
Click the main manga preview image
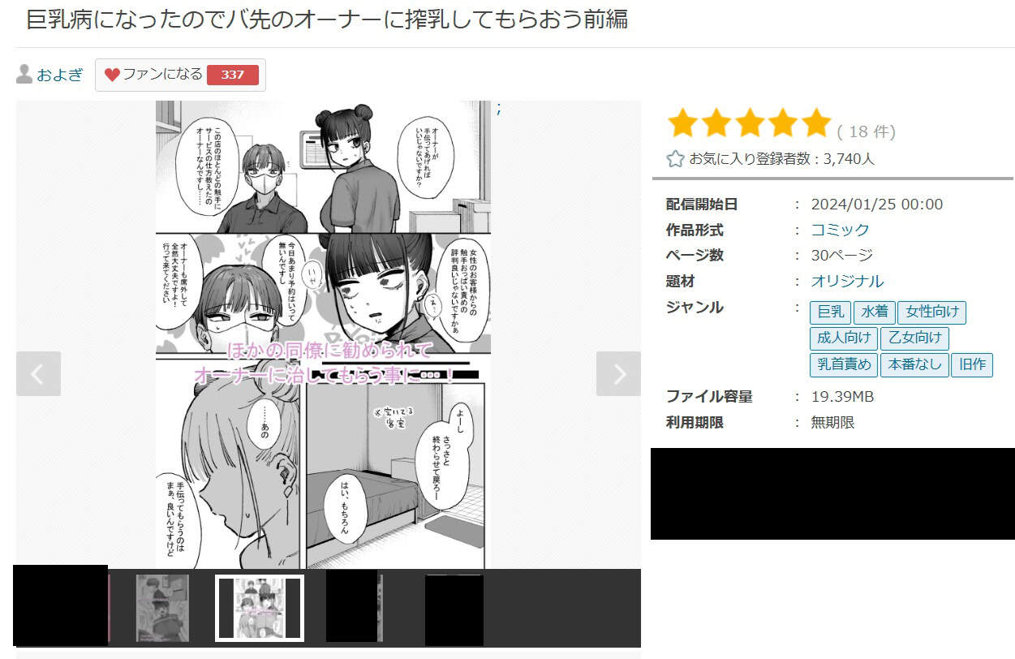(x=323, y=334)
